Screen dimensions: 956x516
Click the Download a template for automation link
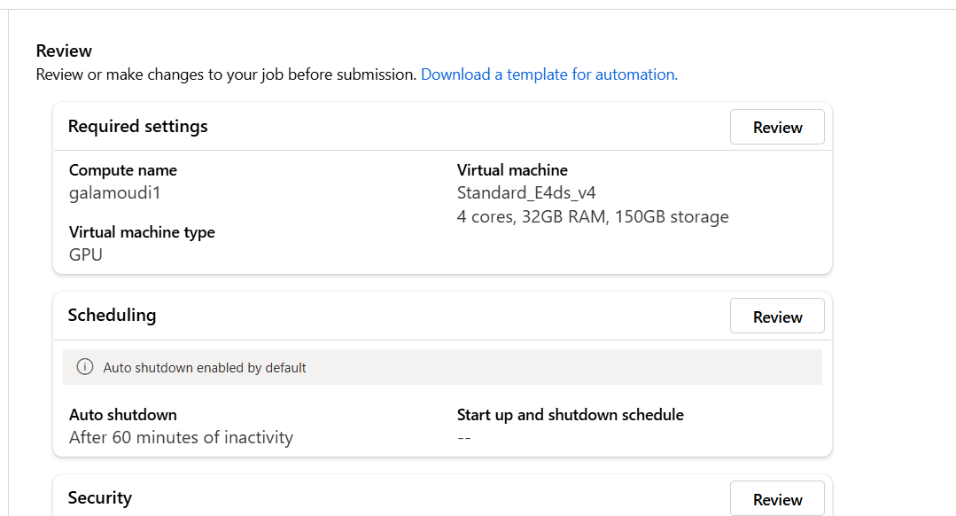[x=548, y=74]
